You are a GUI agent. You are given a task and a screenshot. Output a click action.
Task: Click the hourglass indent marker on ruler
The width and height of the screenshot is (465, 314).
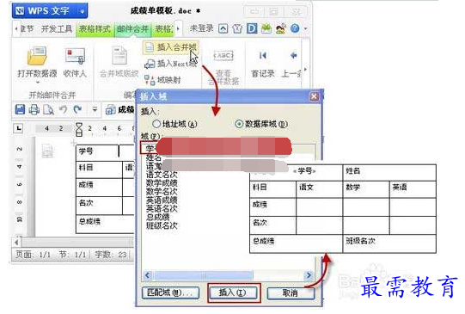coord(79,129)
